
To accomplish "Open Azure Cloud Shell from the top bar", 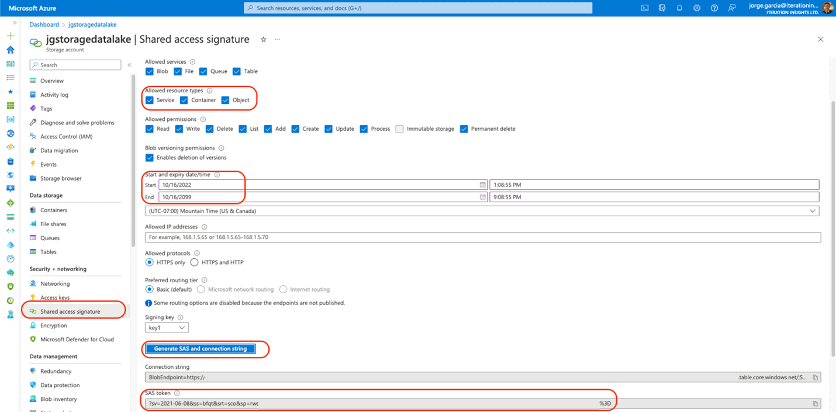I will coord(644,8).
